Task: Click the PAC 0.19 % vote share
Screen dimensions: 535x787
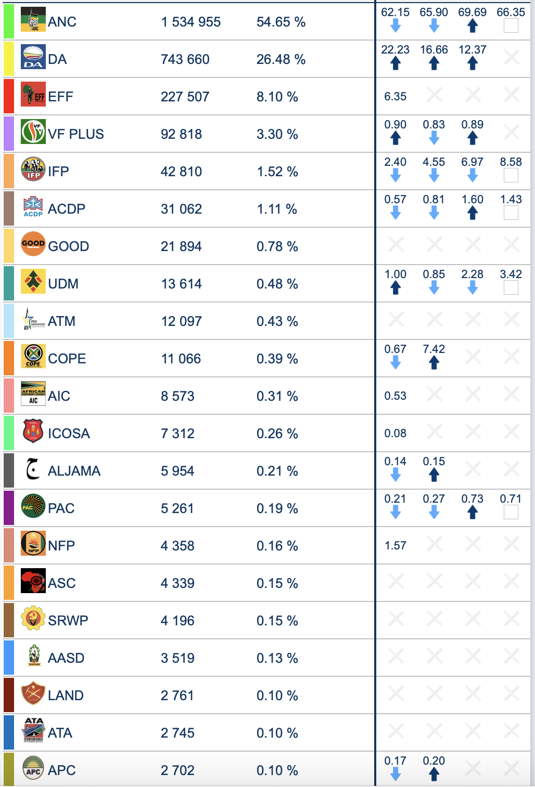Action: pos(277,508)
